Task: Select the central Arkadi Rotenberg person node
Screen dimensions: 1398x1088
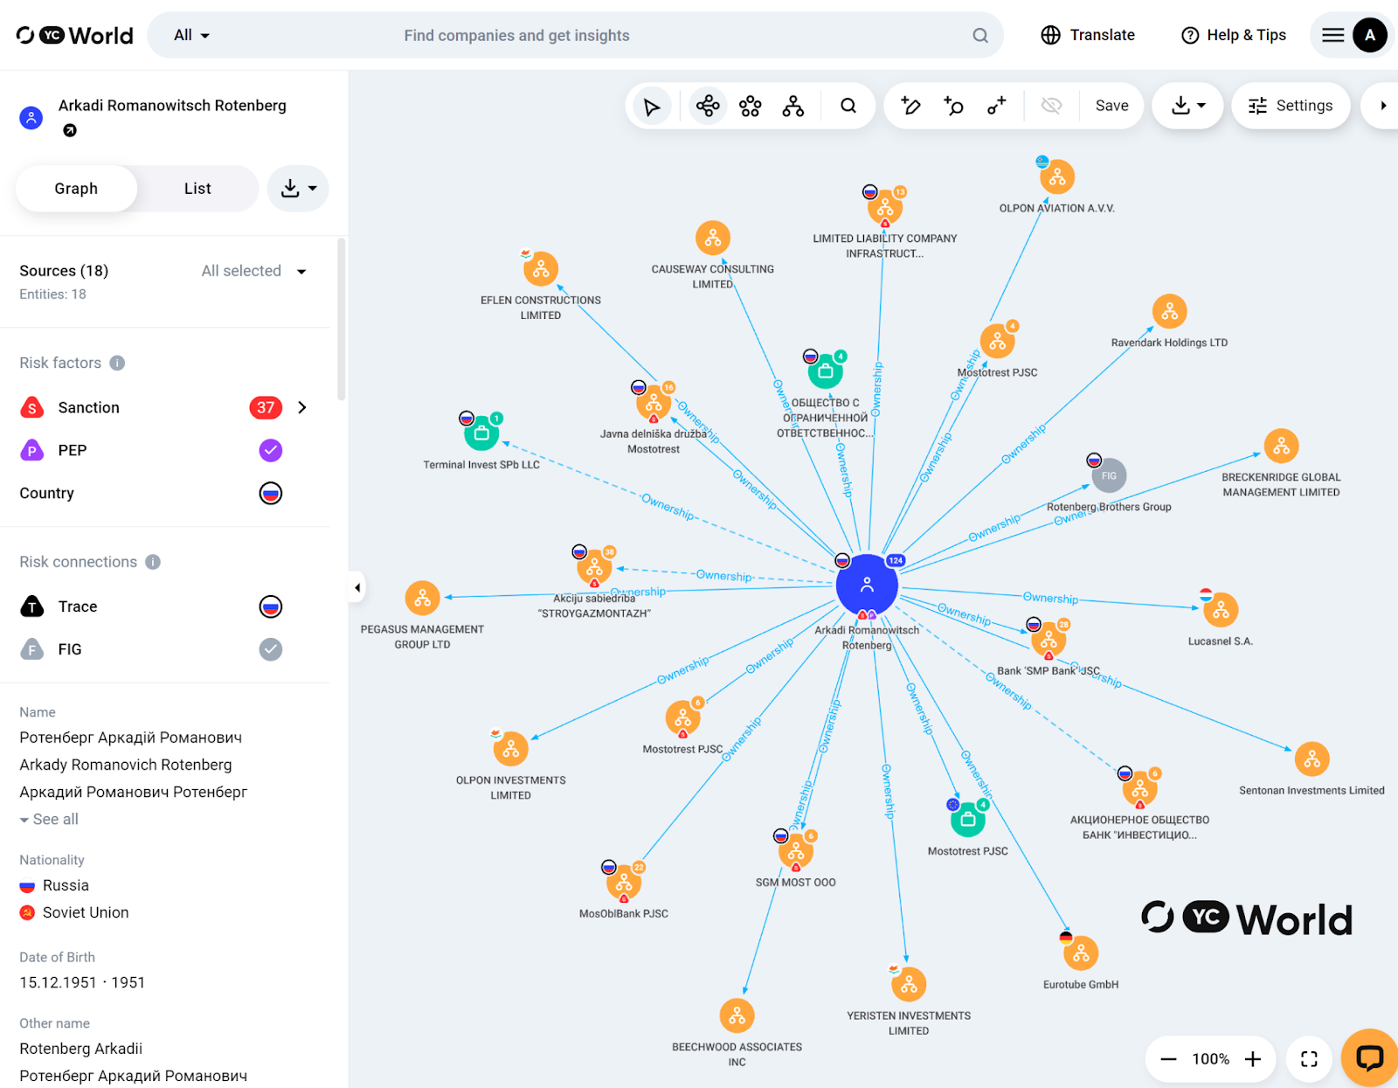Action: tap(867, 586)
